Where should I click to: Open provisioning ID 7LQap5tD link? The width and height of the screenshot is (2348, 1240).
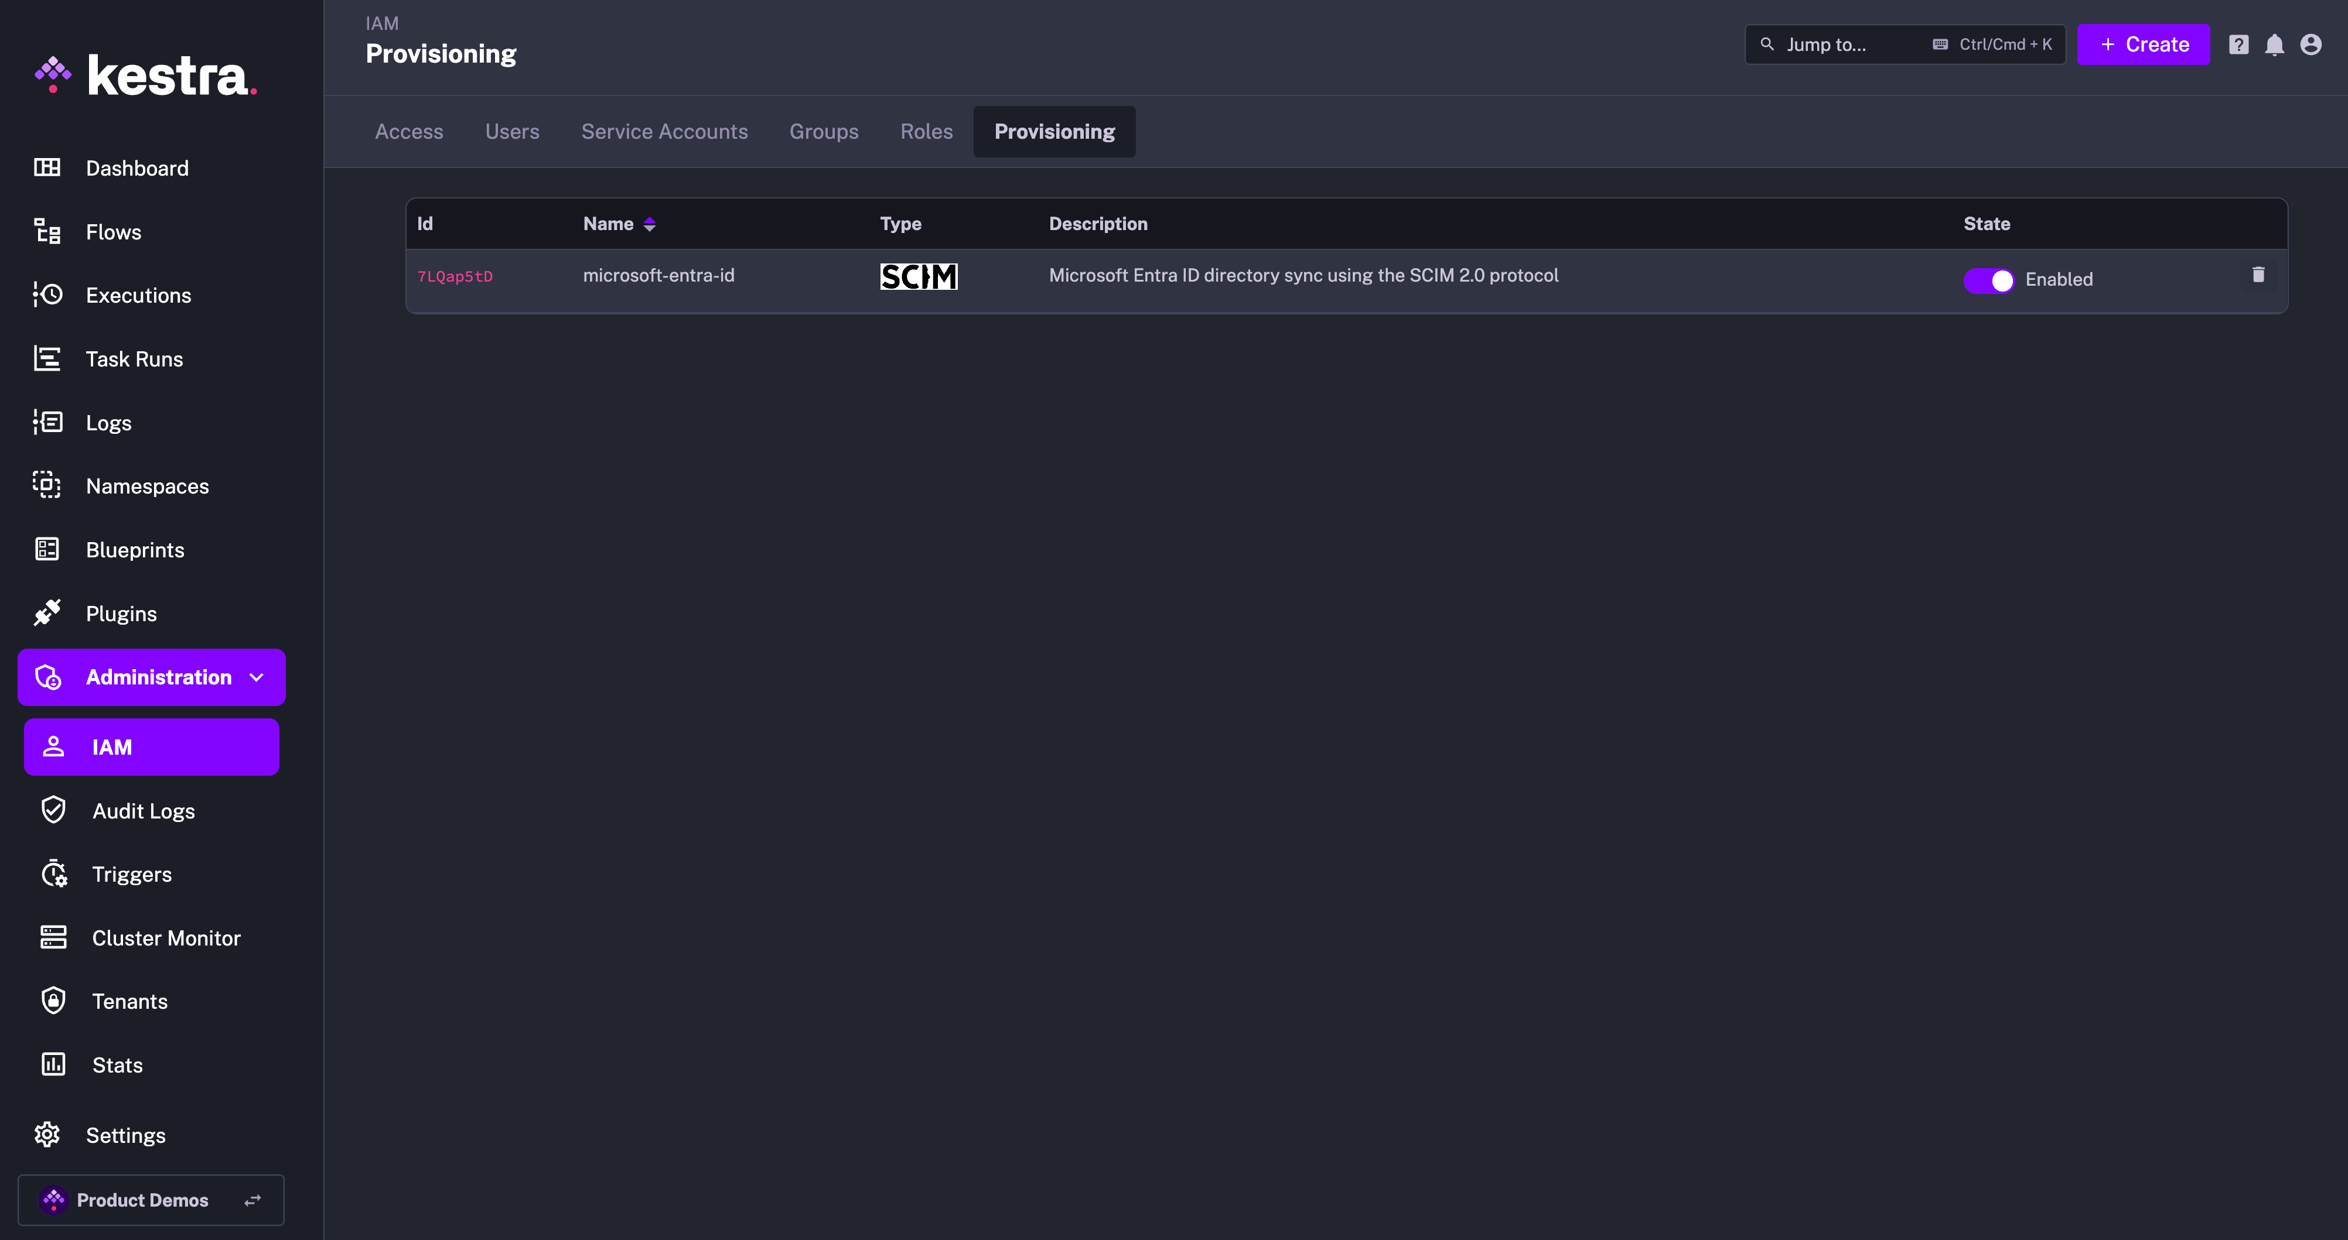[x=455, y=276]
